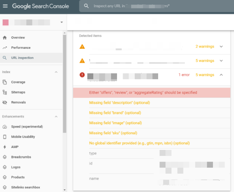The image size is (234, 192).
Task: Open Removals crossed-eye icon
Action: pyautogui.click(x=5, y=103)
